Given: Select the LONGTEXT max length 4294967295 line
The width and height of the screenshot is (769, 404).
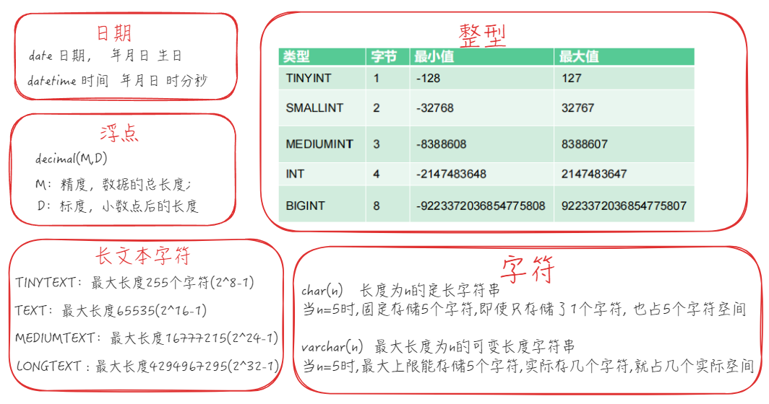Looking at the screenshot, I should click(x=147, y=366).
